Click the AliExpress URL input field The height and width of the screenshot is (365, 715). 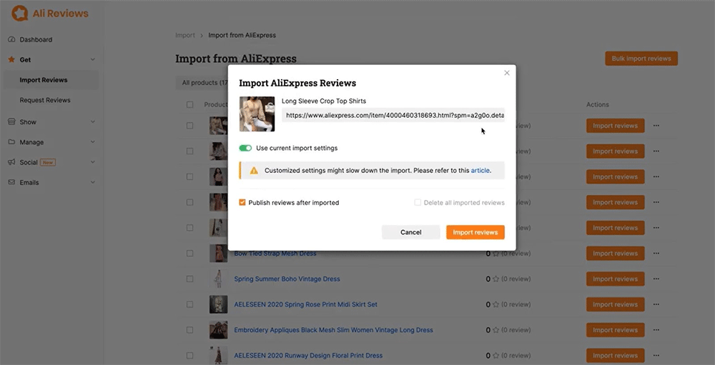pyautogui.click(x=393, y=115)
